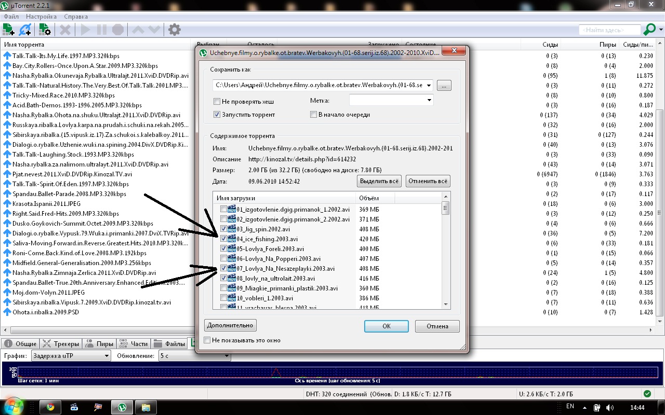665x415 pixels.
Task: Uncheck the 04_ice_fishing.2003.avi file
Action: [x=223, y=239]
